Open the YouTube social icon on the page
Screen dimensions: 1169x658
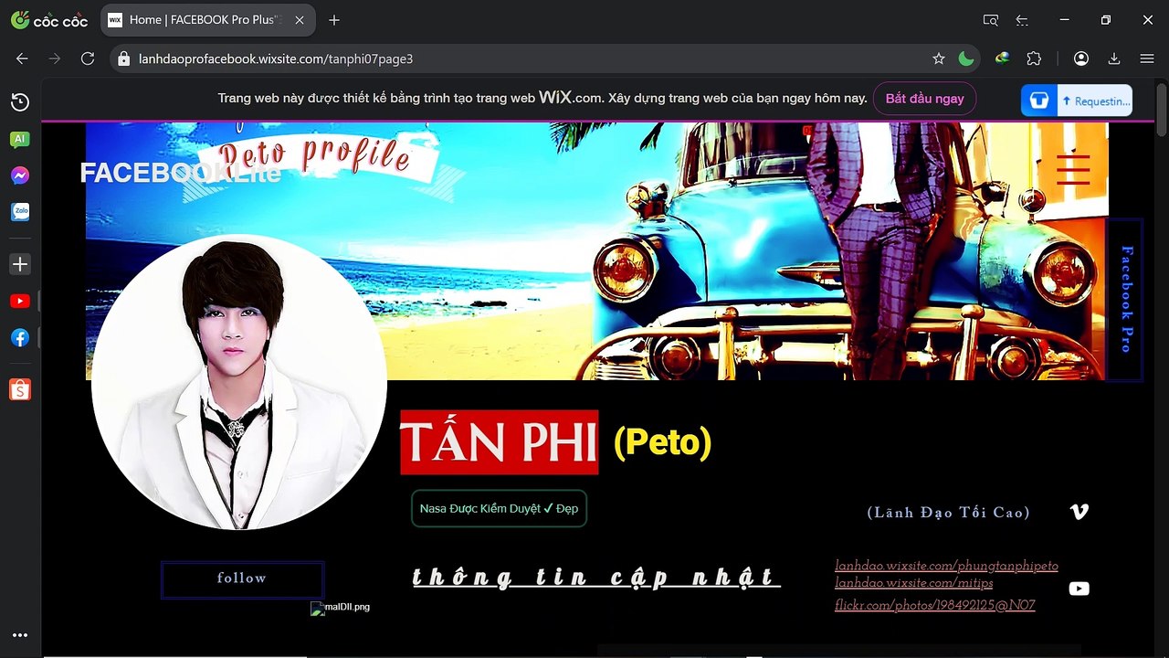click(x=1079, y=589)
